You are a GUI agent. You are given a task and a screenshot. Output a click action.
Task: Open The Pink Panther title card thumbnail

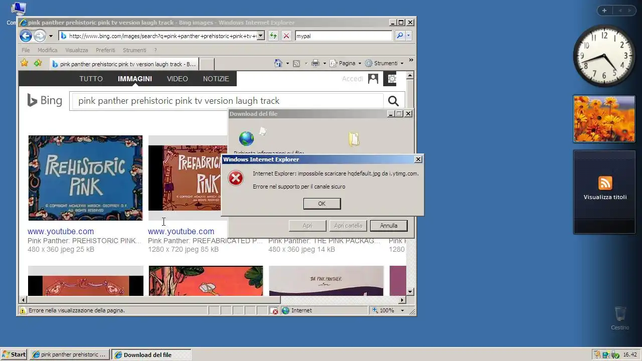pos(326,281)
